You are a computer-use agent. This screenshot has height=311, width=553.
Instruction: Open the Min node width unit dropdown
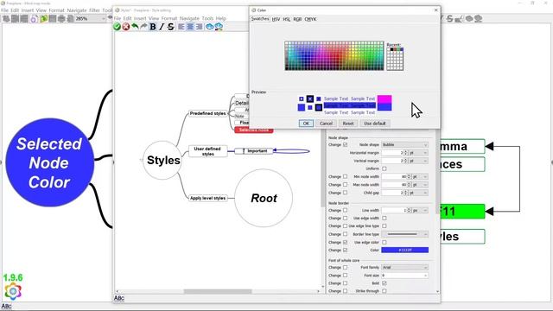[421, 176]
